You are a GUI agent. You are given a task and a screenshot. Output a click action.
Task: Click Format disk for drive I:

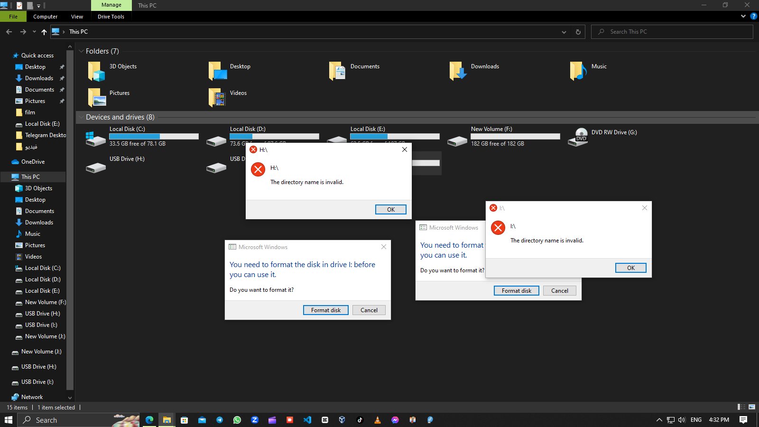pyautogui.click(x=325, y=310)
